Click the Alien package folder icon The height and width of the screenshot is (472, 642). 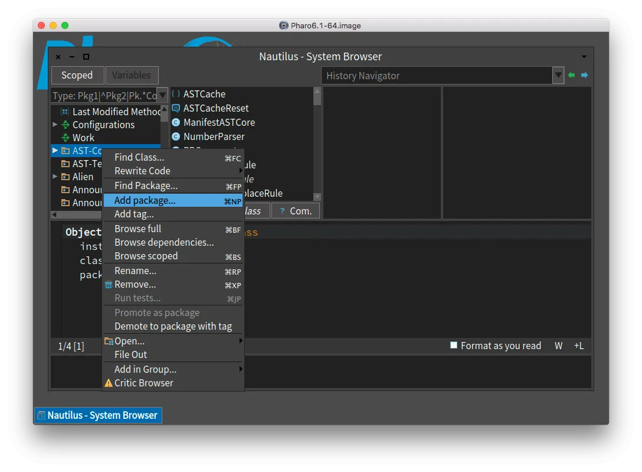click(65, 177)
